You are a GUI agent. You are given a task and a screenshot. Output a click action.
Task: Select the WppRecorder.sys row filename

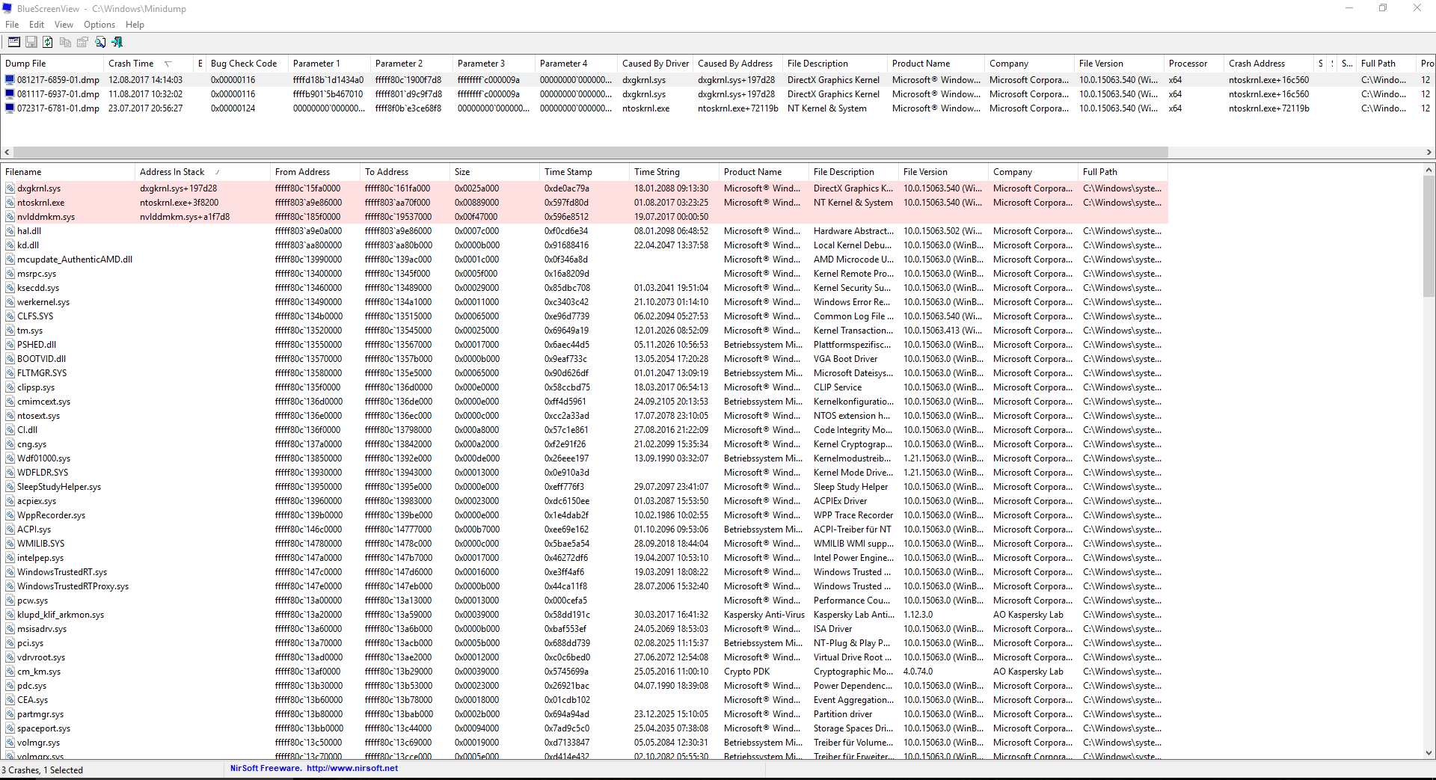pyautogui.click(x=51, y=515)
